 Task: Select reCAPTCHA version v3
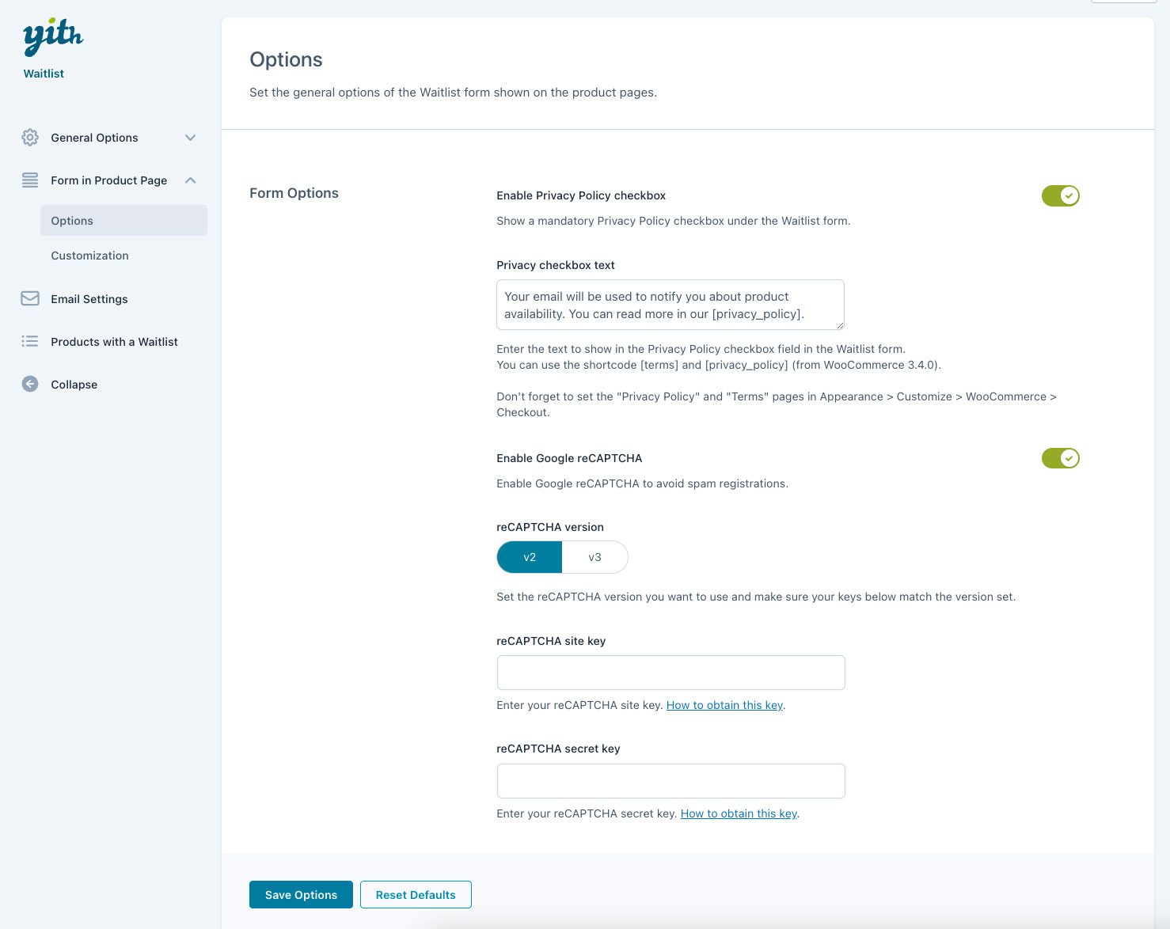tap(594, 557)
